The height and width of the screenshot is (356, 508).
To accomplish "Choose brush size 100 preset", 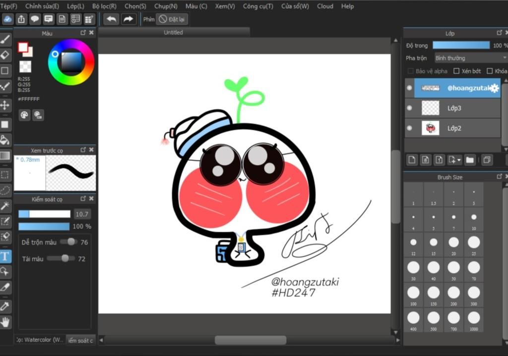I will point(413,295).
